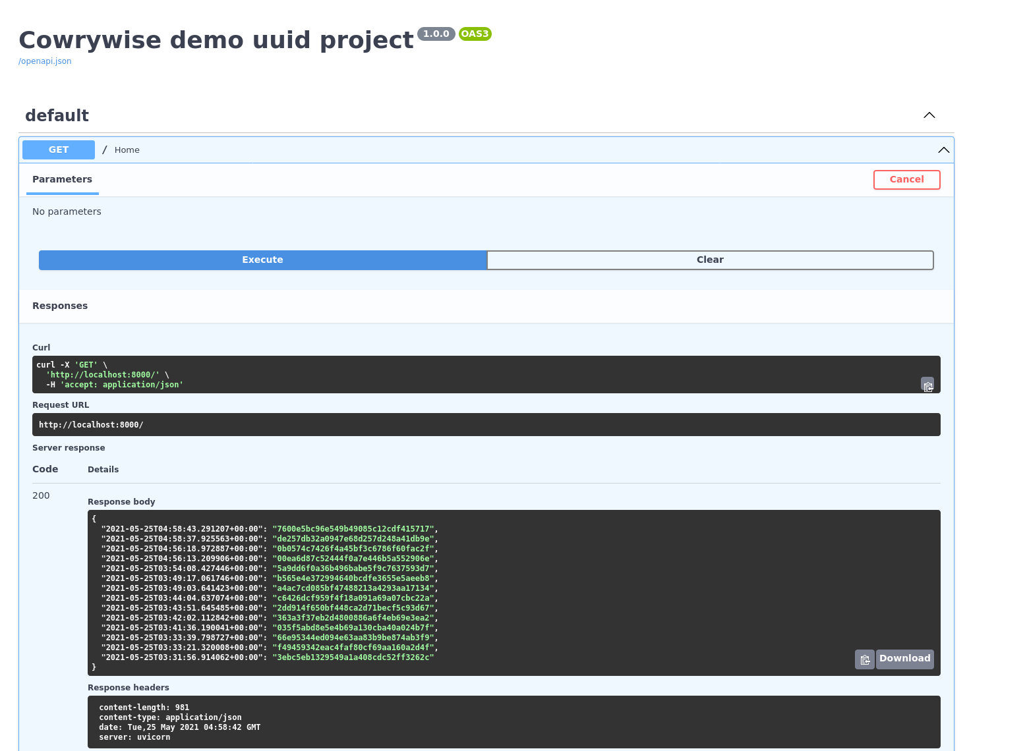This screenshot has height=751, width=1027.
Task: Click uuid c6426dcf959f4f18a091a69a07cbc22a
Action: (x=353, y=598)
